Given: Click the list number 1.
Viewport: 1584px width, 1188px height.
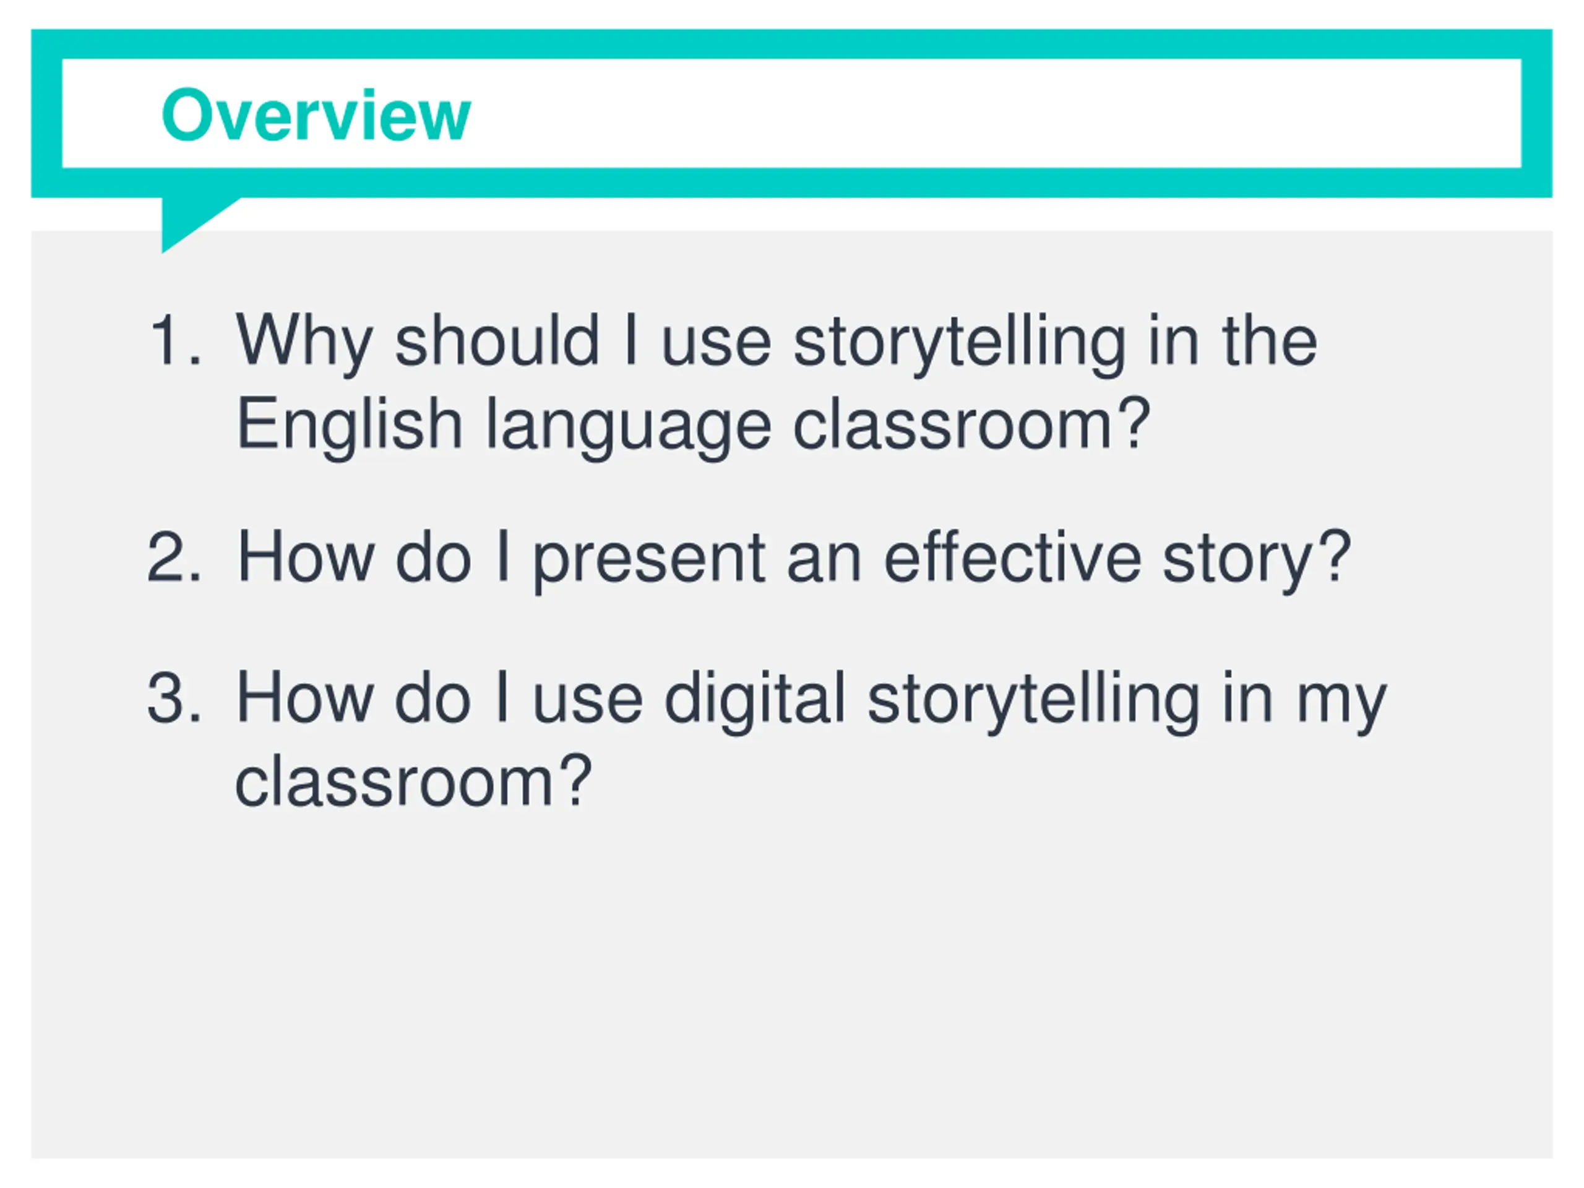Looking at the screenshot, I should (x=173, y=340).
